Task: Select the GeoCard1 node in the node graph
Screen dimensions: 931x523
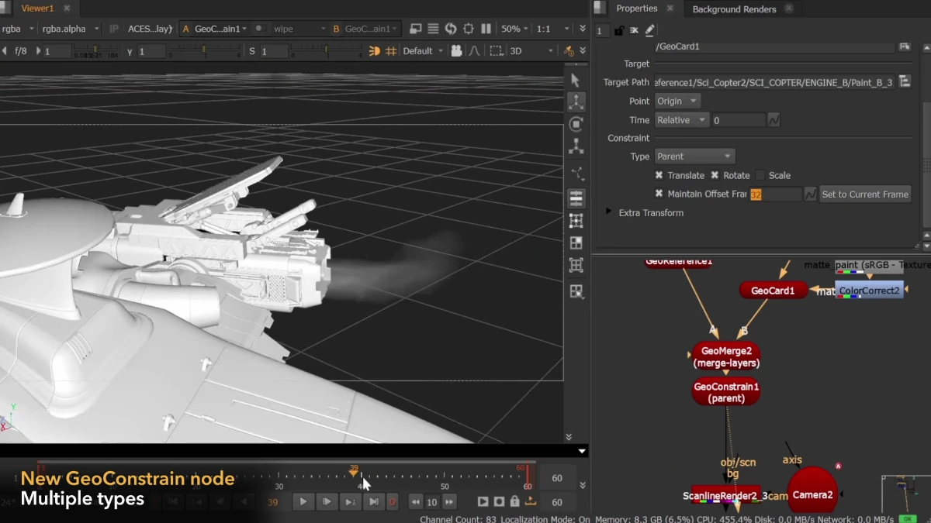Action: (x=773, y=291)
